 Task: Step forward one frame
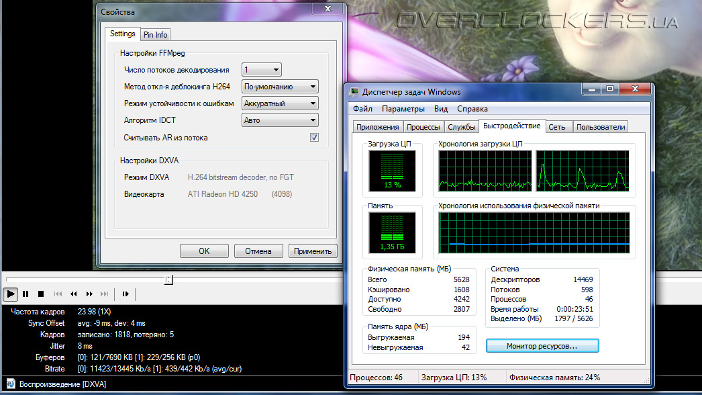point(126,294)
